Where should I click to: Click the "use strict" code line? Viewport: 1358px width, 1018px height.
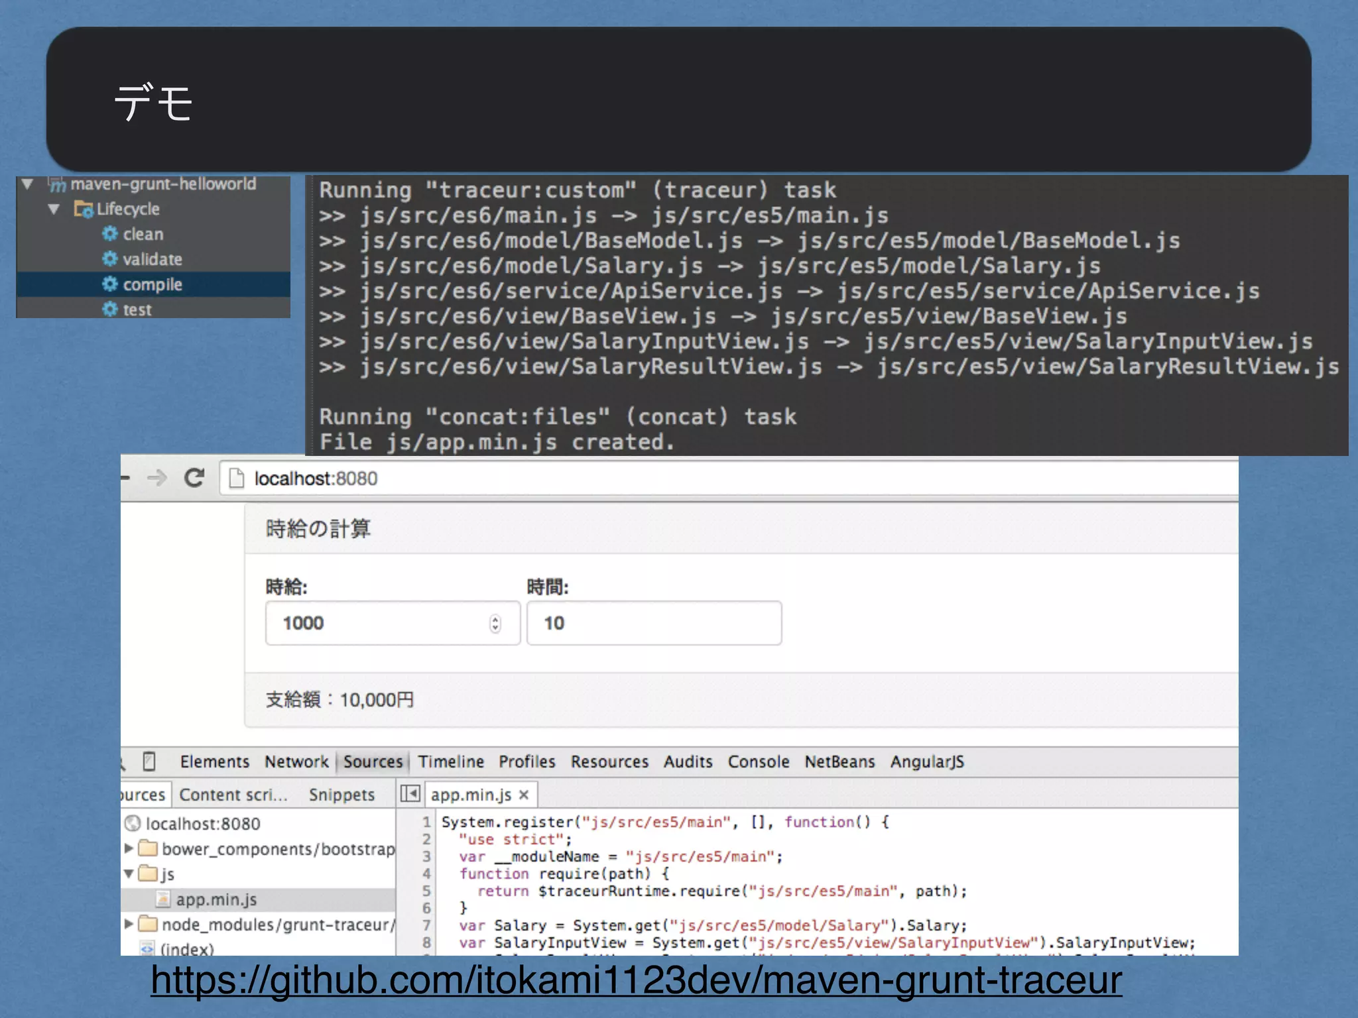pyautogui.click(x=515, y=839)
